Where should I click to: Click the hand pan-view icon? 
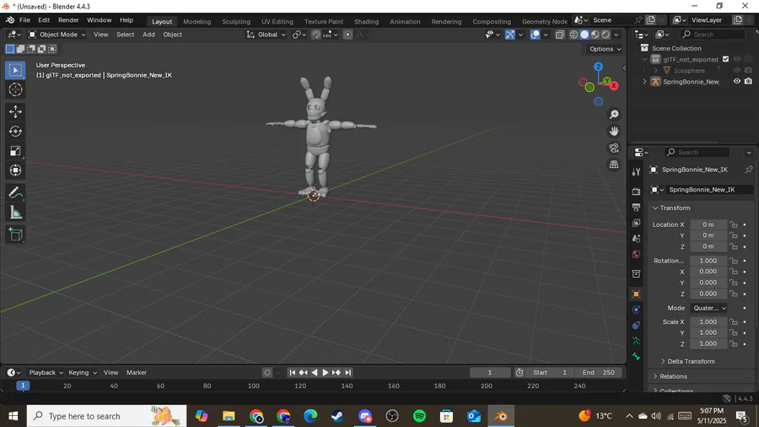[614, 131]
